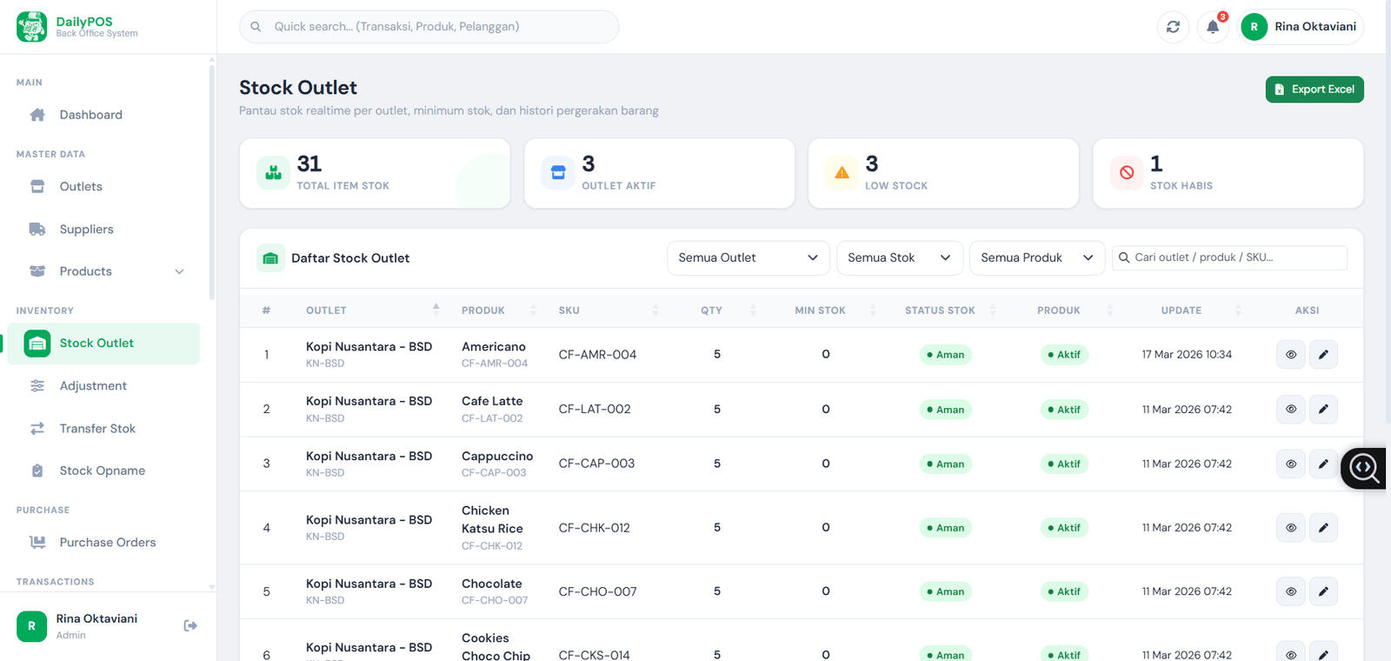Click the SKU cell CF-CHK-012
Screen dimensions: 1391x661
(x=594, y=528)
